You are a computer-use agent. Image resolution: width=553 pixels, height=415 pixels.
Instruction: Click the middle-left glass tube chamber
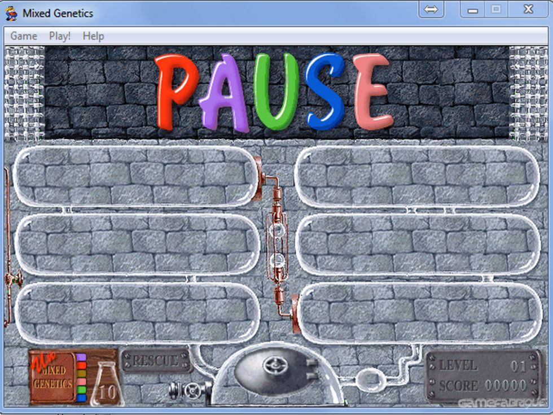[x=137, y=244]
